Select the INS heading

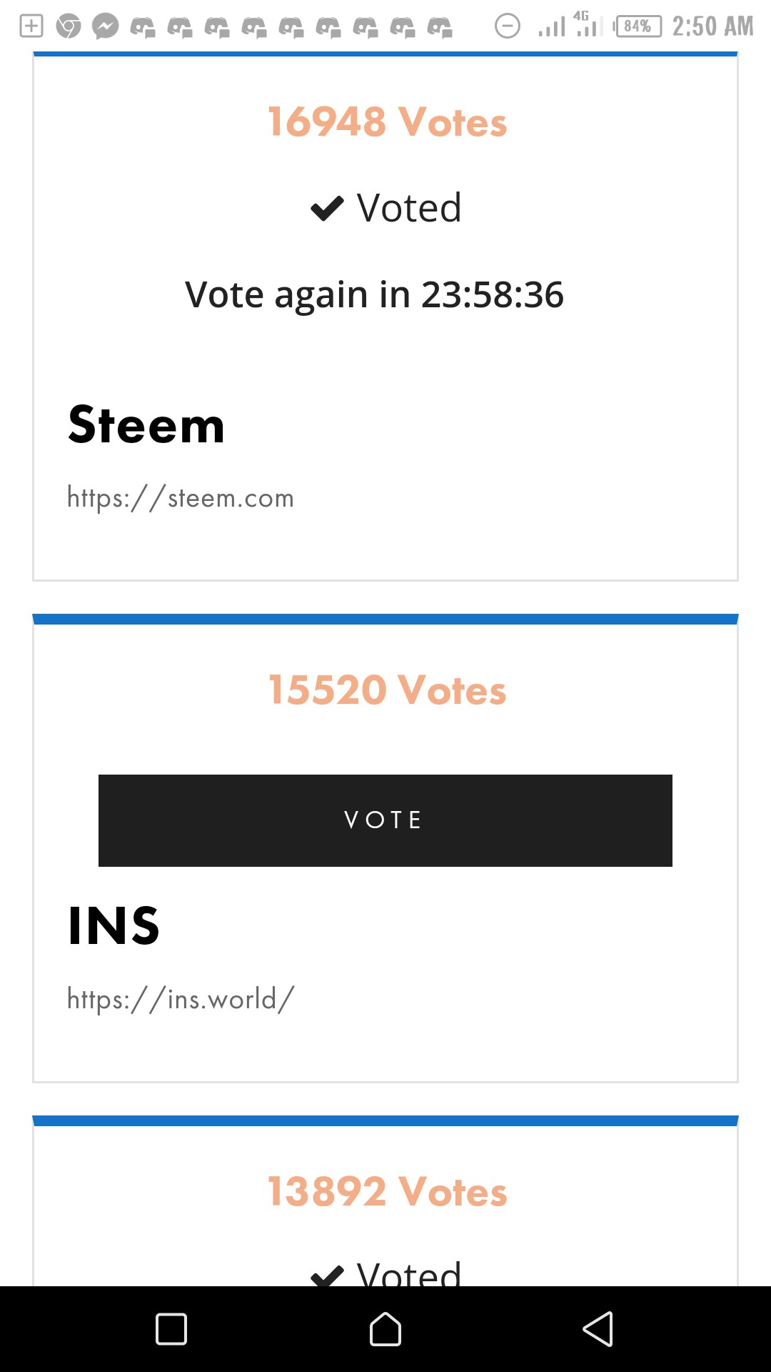click(114, 925)
